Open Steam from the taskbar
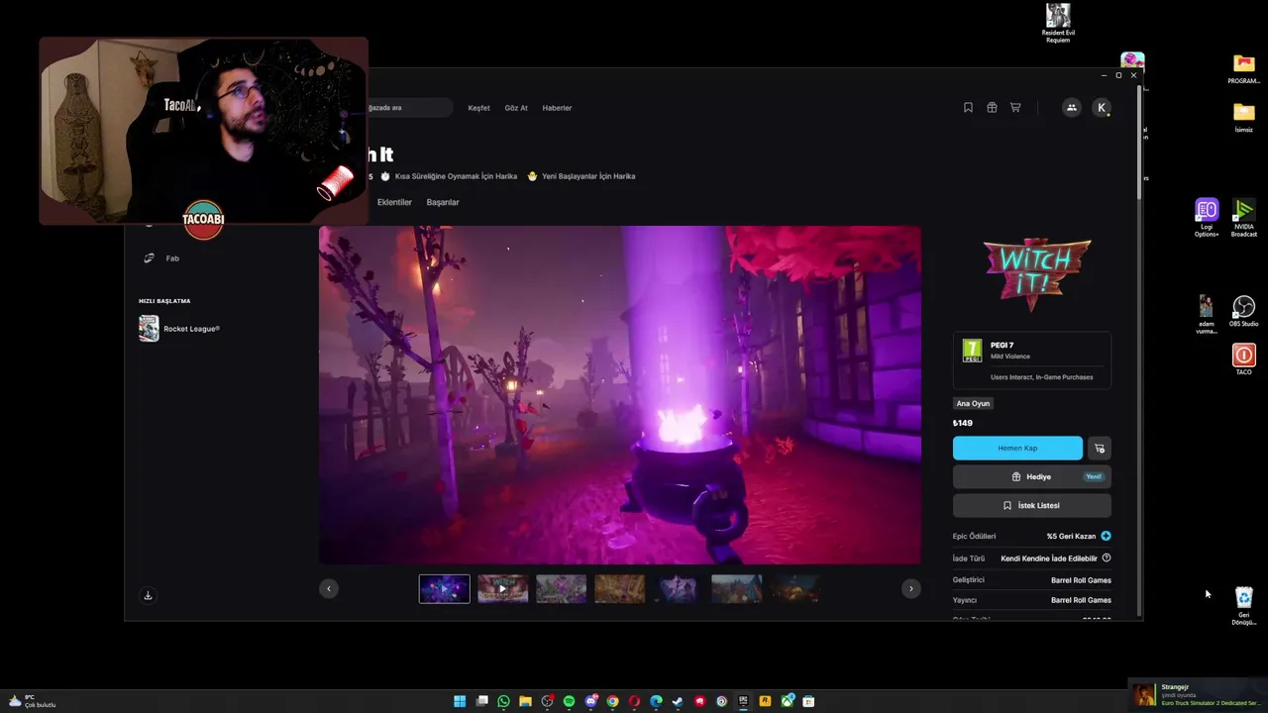Screen dimensions: 1268x713 click(678, 701)
